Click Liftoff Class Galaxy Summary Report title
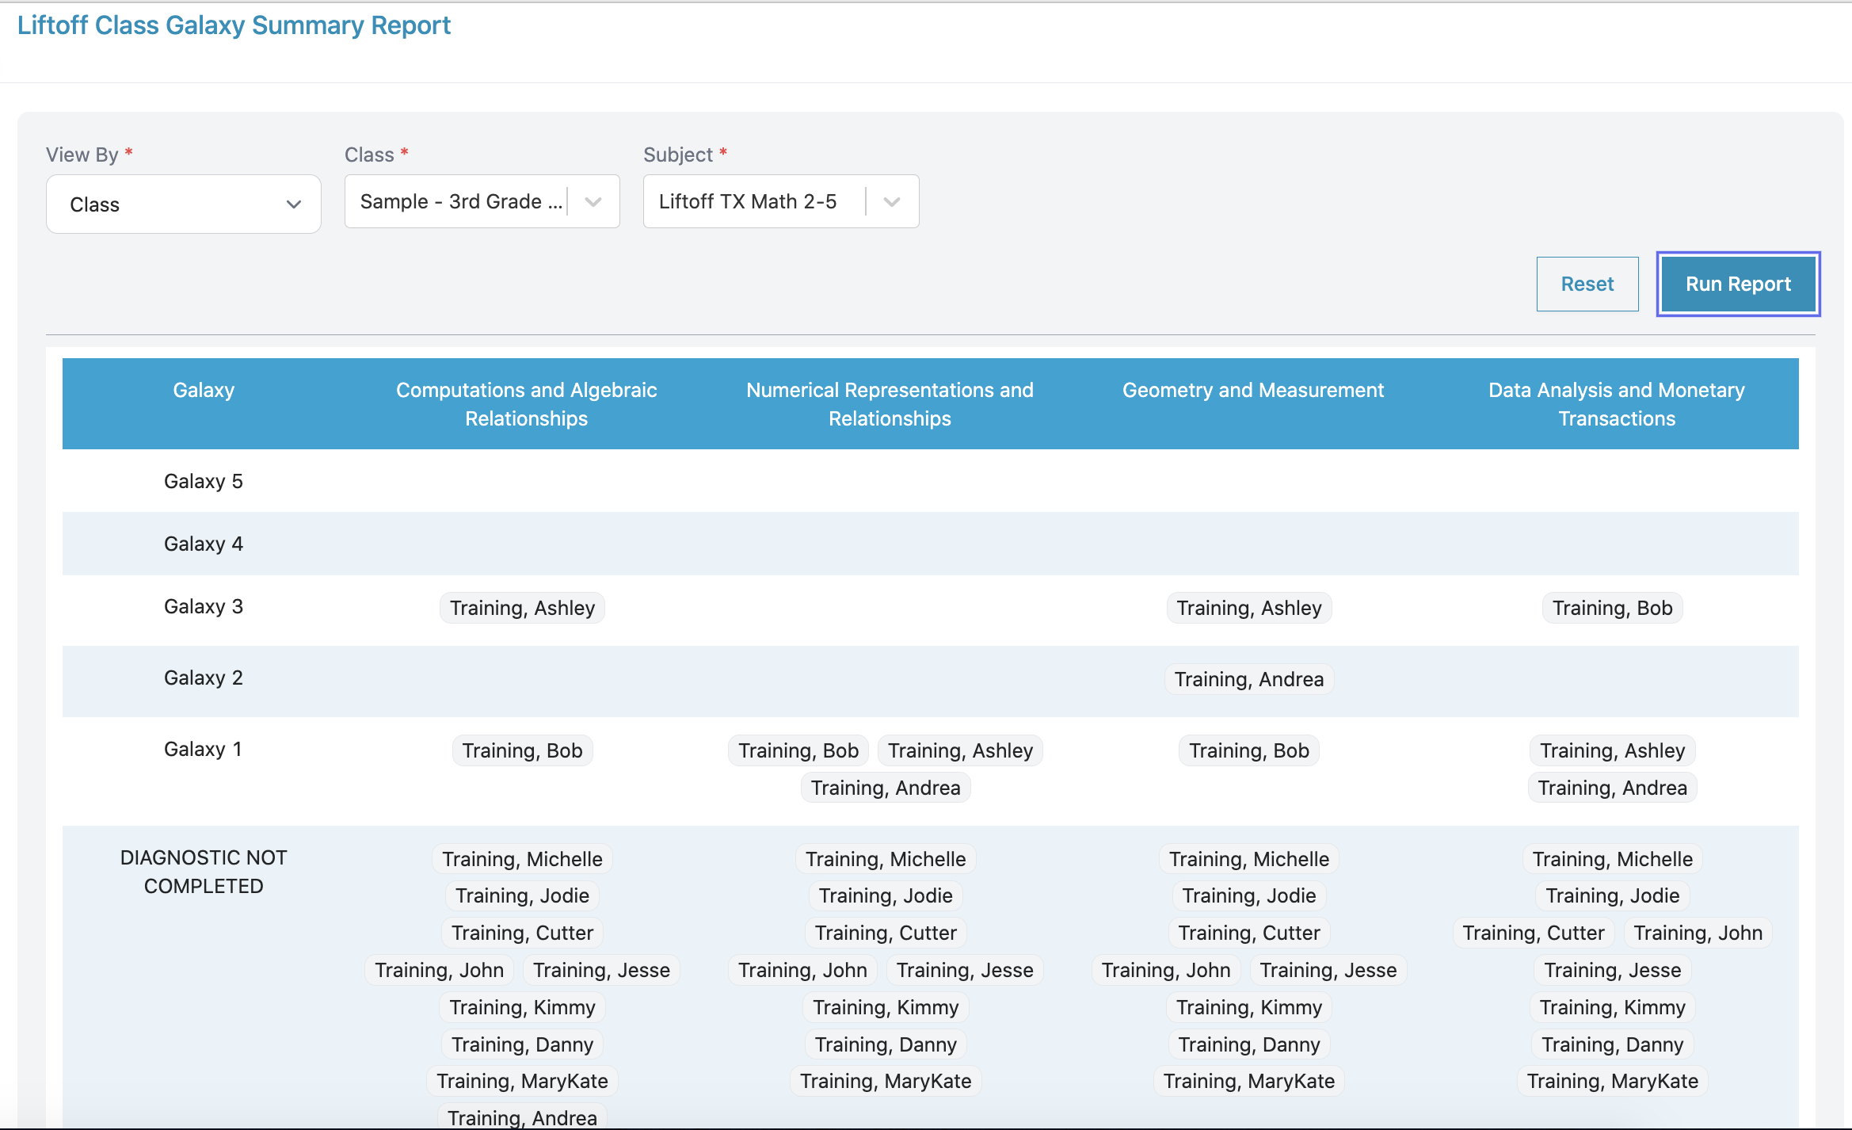The width and height of the screenshot is (1852, 1130). pos(234,25)
